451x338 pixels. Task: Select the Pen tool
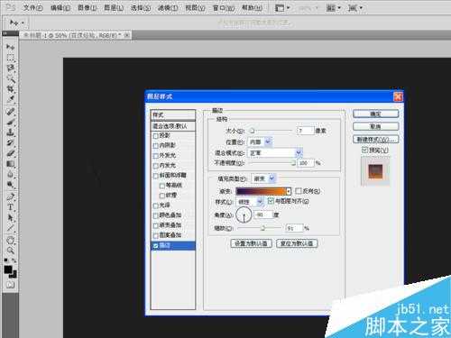point(10,197)
